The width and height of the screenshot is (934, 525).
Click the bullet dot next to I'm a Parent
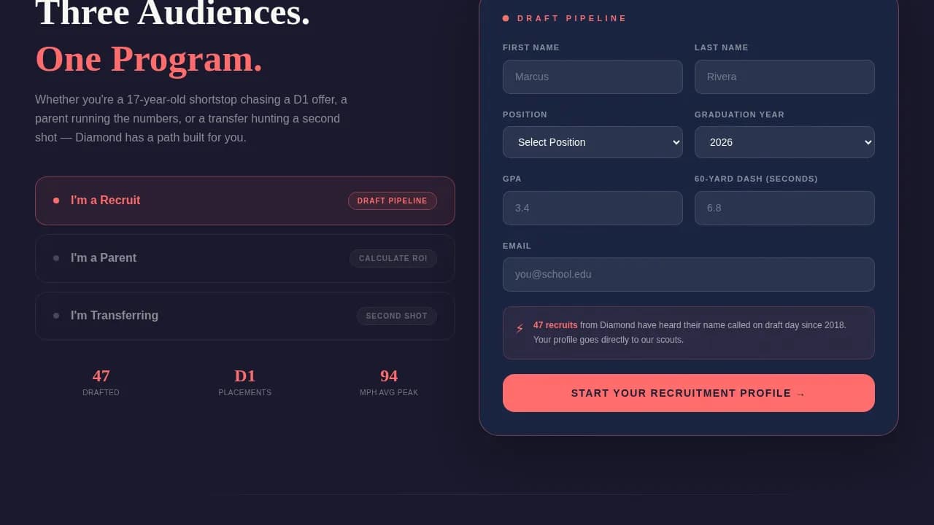pos(56,258)
